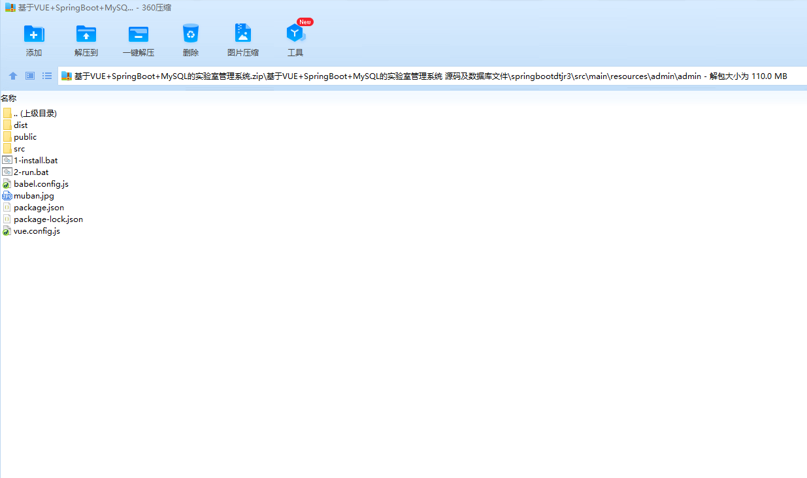This screenshot has width=807, height=478.
Task: Select the 'public' folder name
Action: (25, 137)
